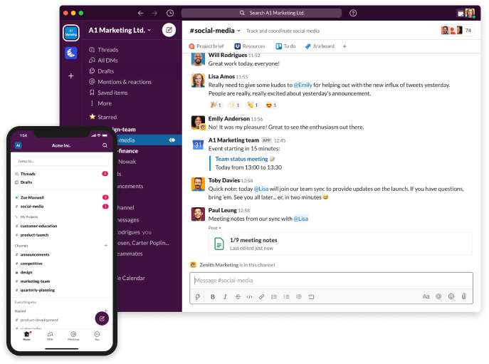Tap compose button on phone
This screenshot has height=364, width=489.
point(102,318)
